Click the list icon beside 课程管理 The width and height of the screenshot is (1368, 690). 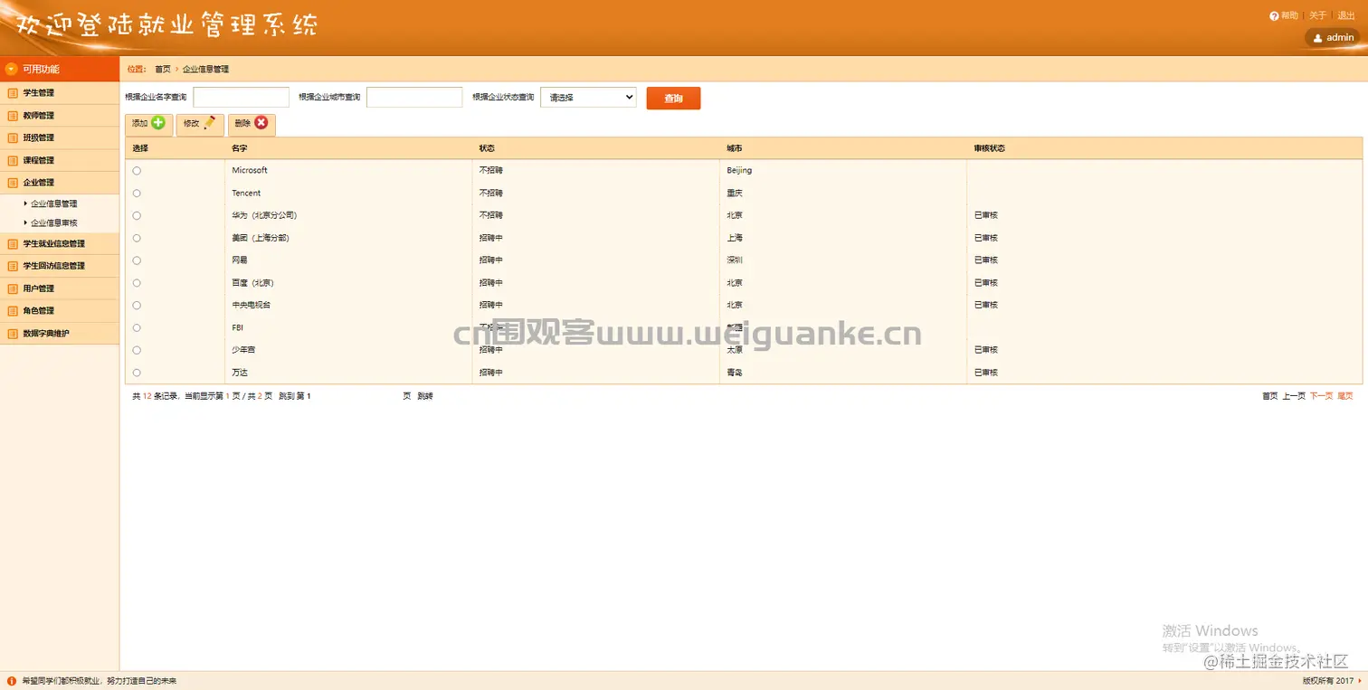[x=13, y=161]
